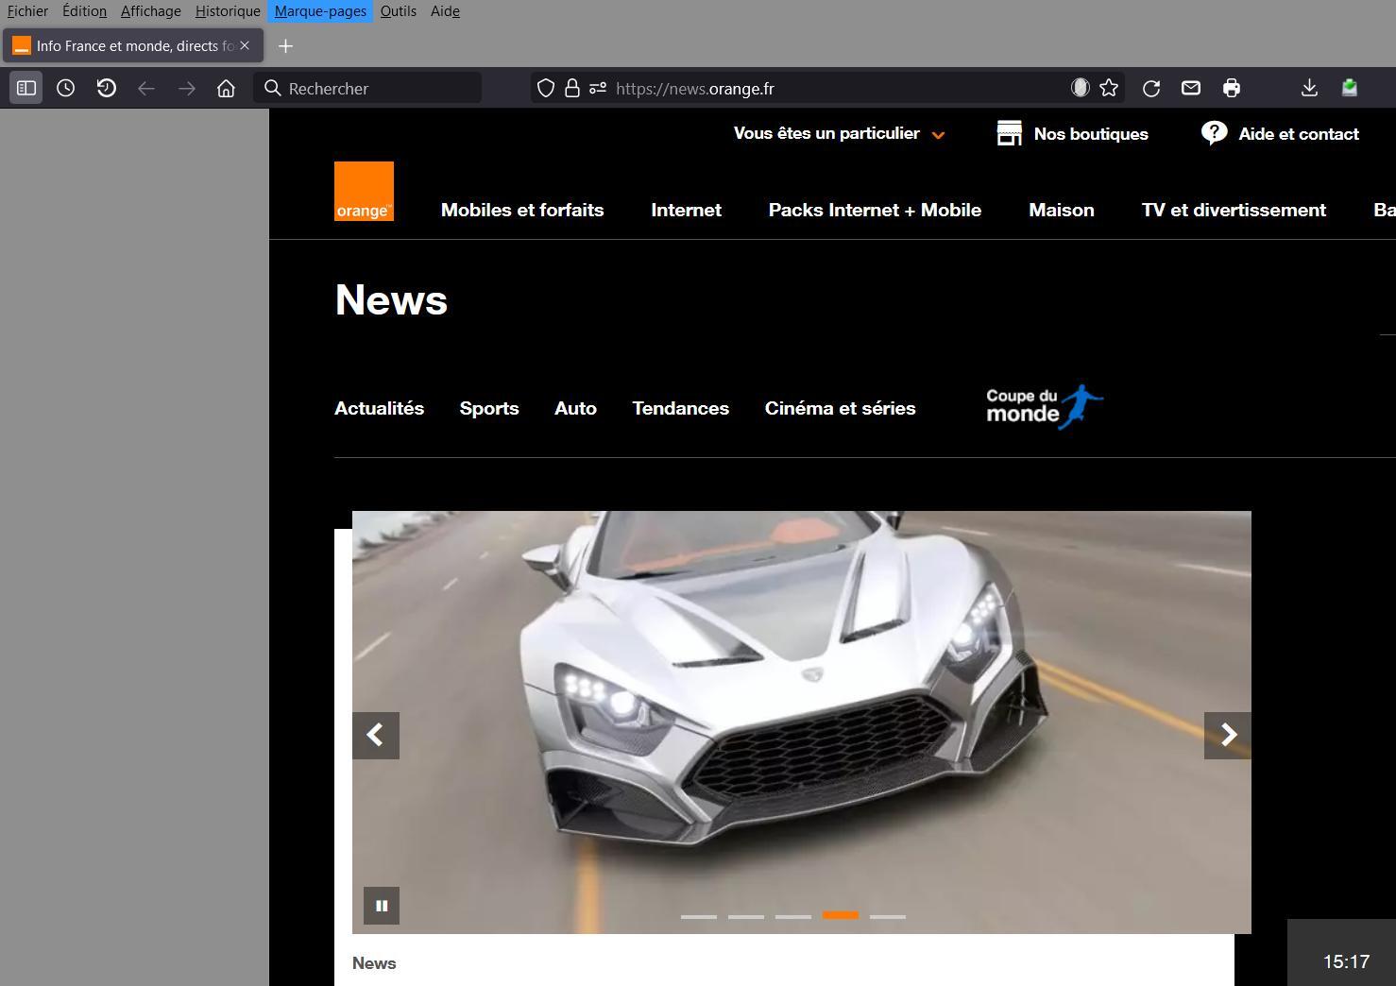Open the recent history dropdown
The height and width of the screenshot is (986, 1396).
tap(106, 88)
